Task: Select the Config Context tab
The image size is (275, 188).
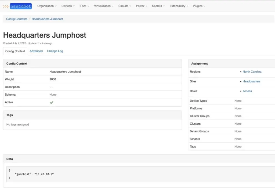Action: (15, 51)
